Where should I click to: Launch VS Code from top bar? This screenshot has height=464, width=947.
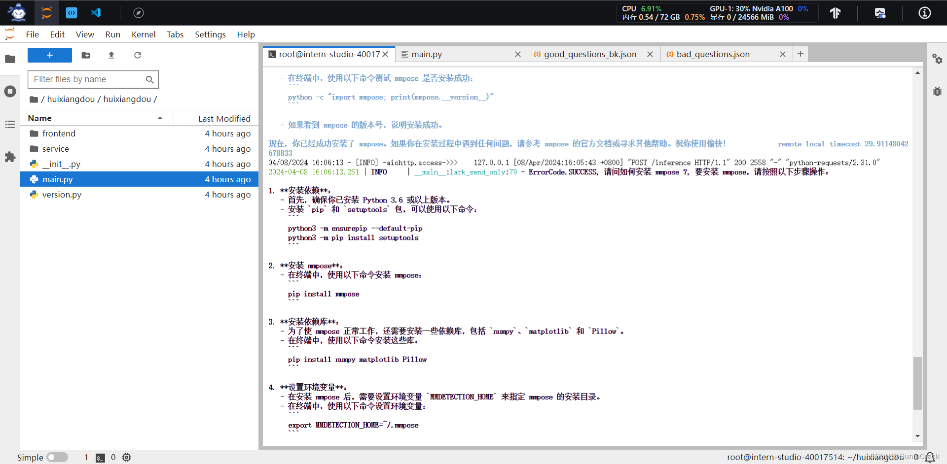click(96, 13)
